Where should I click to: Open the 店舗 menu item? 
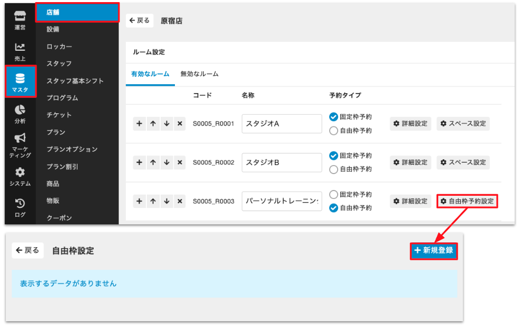(77, 12)
